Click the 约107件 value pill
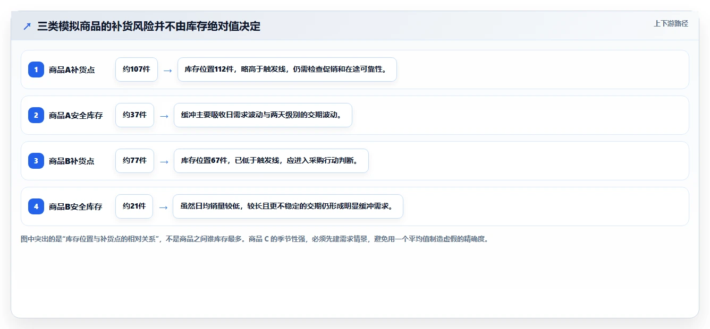710x329 pixels. 137,70
